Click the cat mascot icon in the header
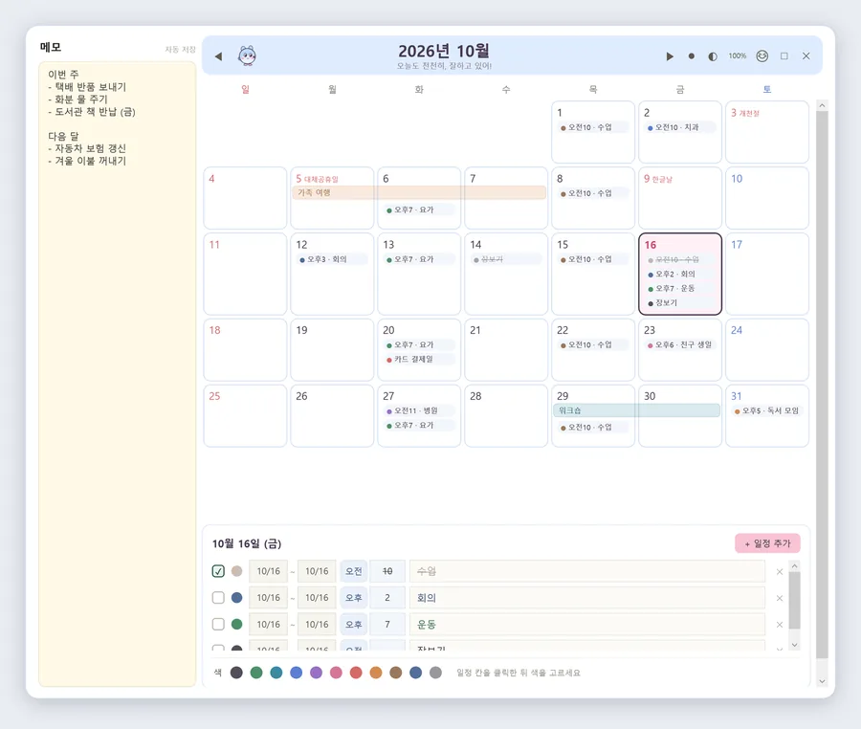Screen dimensions: 861x729 pyautogui.click(x=247, y=55)
